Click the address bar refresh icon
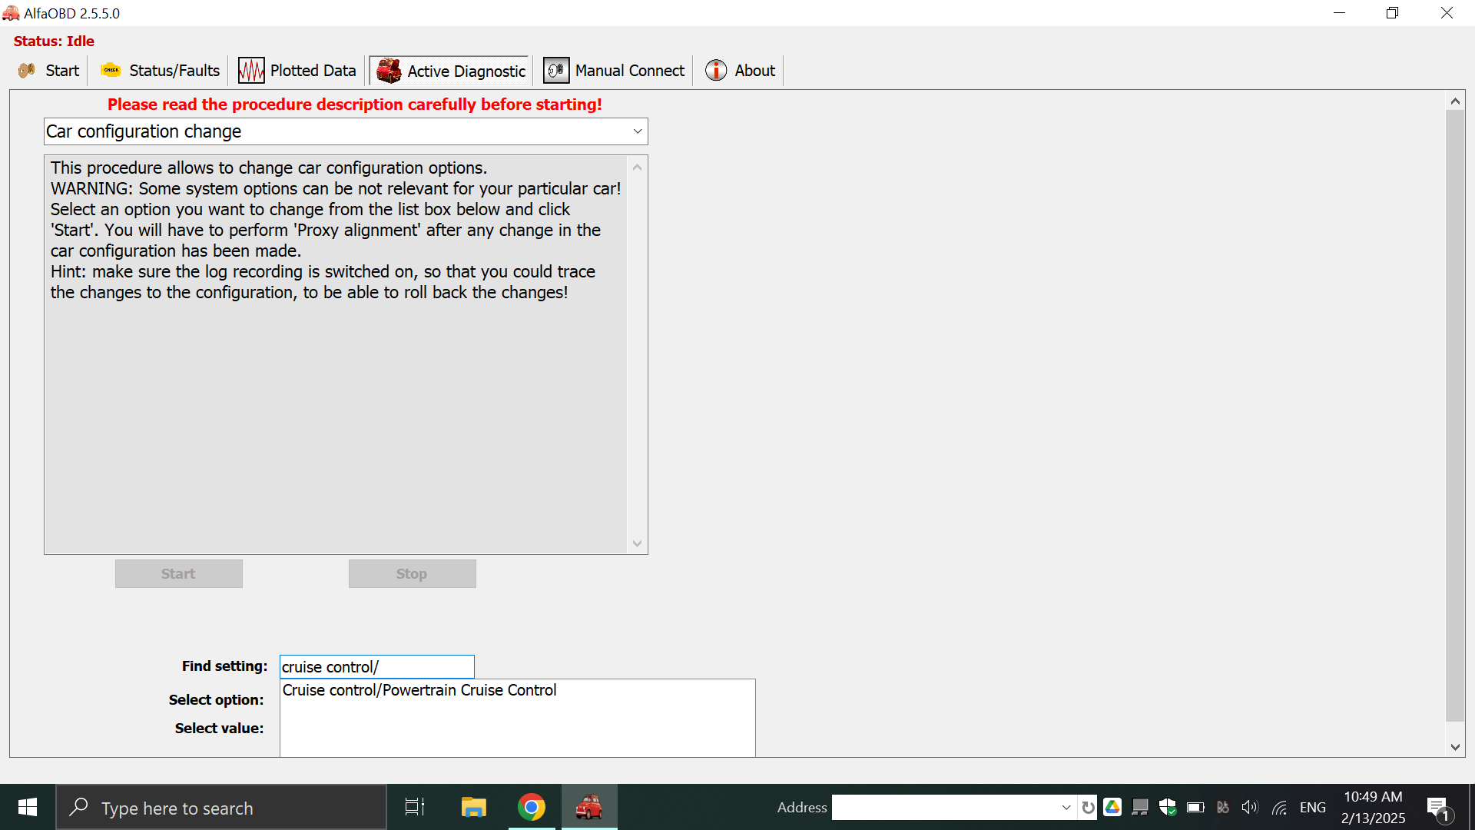The width and height of the screenshot is (1475, 830). (1088, 808)
